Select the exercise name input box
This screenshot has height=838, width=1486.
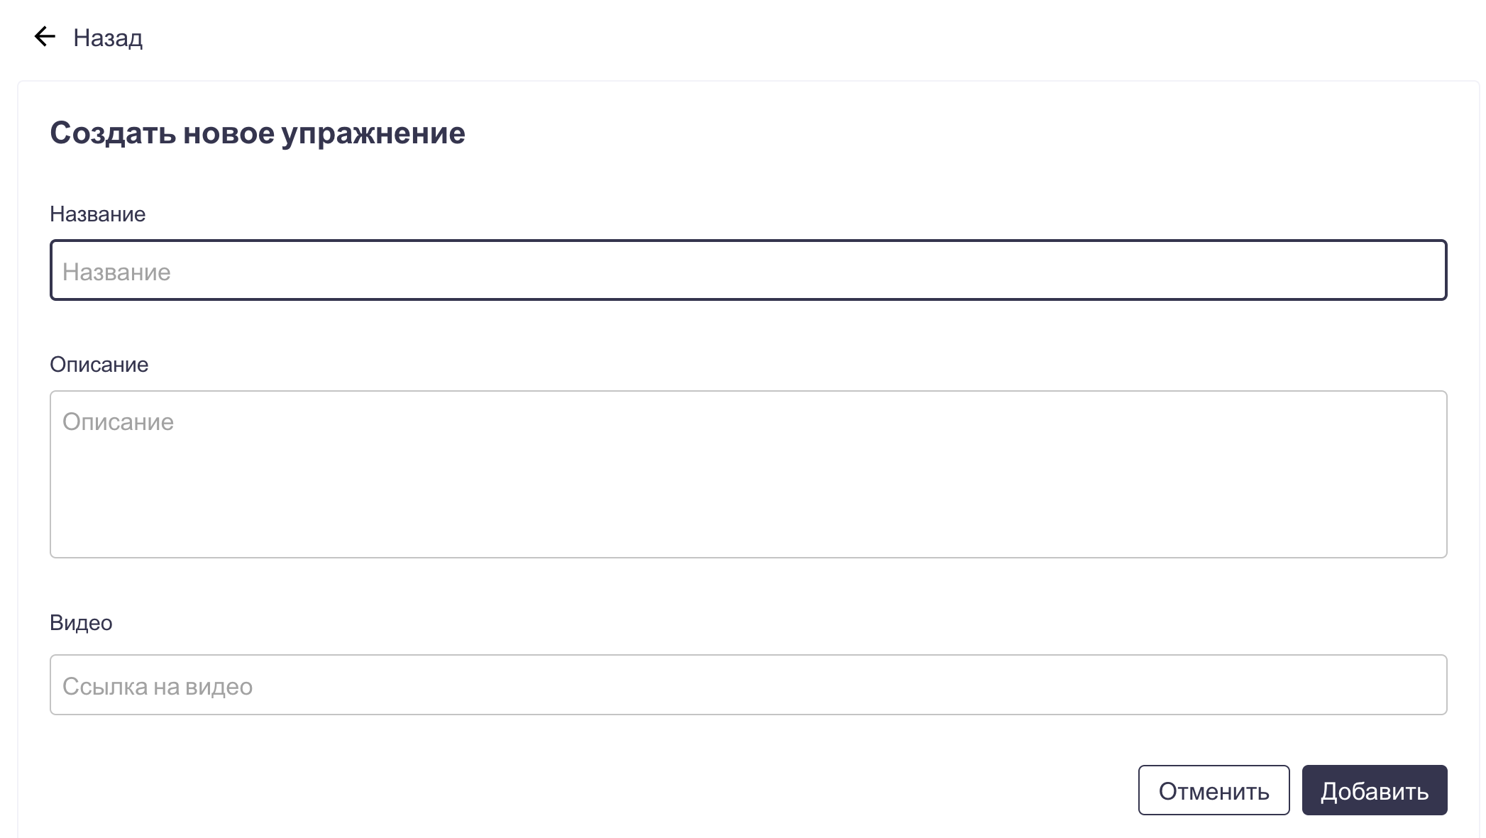click(748, 270)
